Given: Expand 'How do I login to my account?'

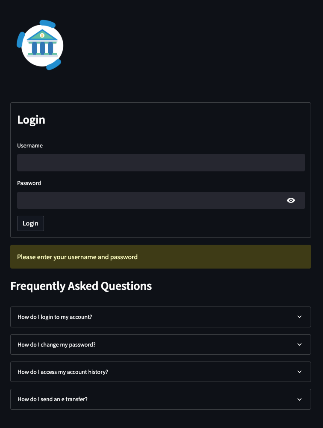Looking at the screenshot, I should point(160,317).
